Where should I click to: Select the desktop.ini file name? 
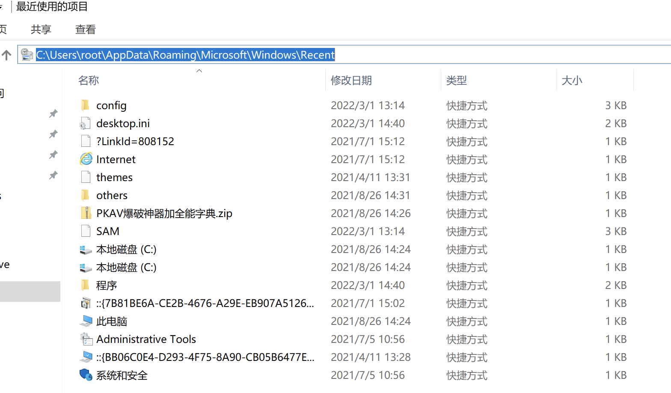123,123
